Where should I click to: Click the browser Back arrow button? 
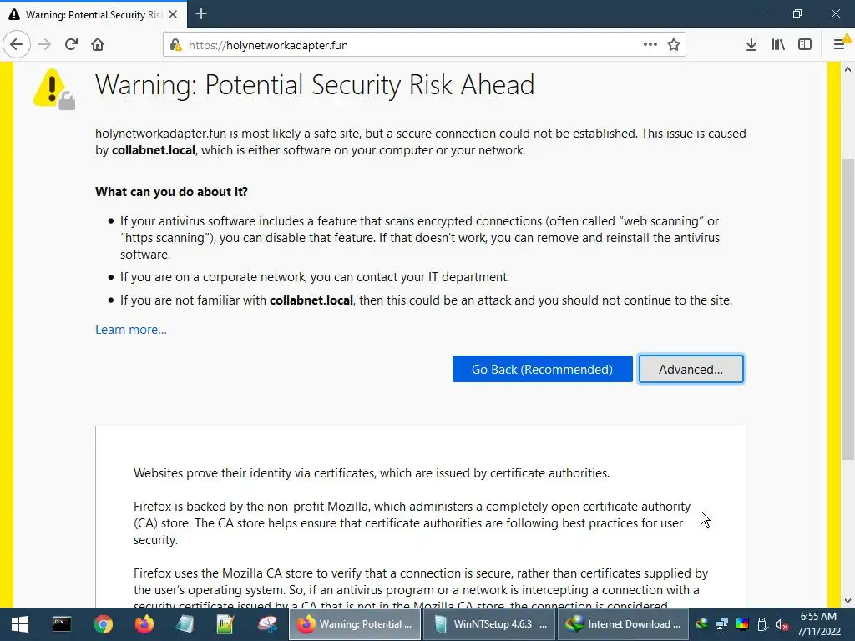pos(17,45)
